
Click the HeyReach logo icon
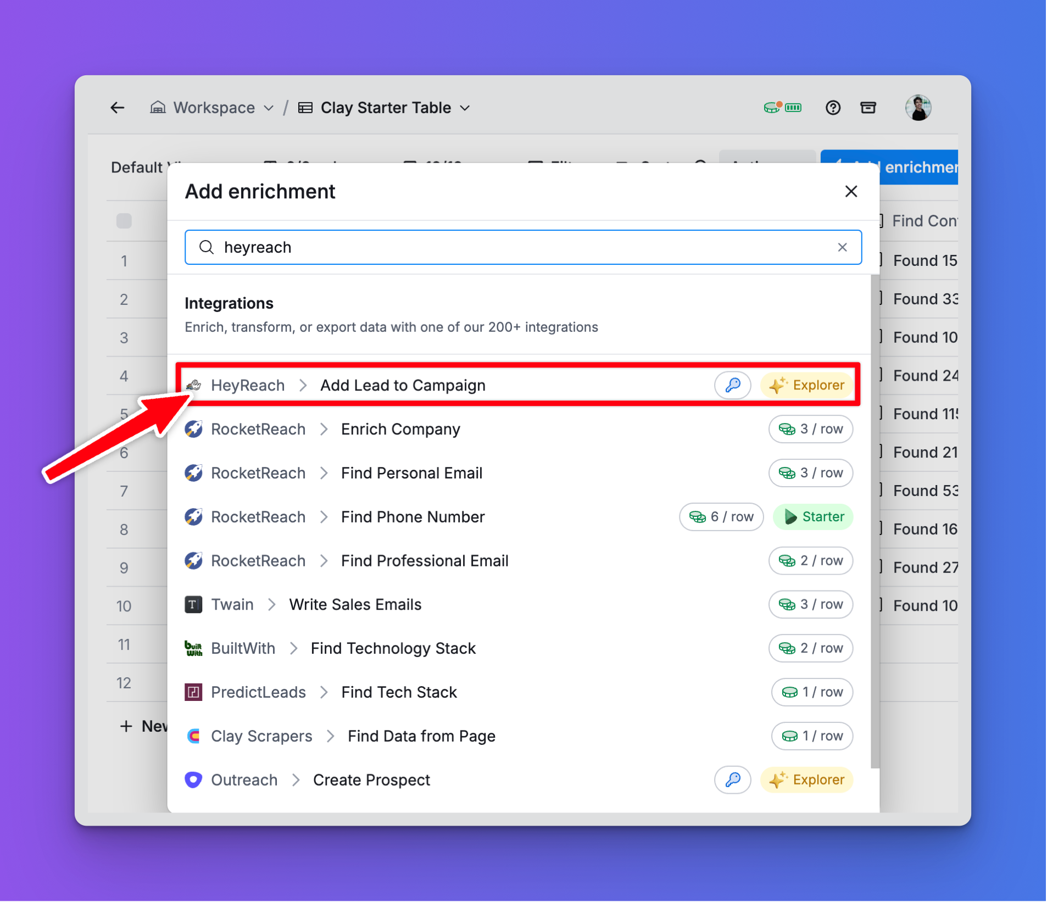click(x=193, y=385)
